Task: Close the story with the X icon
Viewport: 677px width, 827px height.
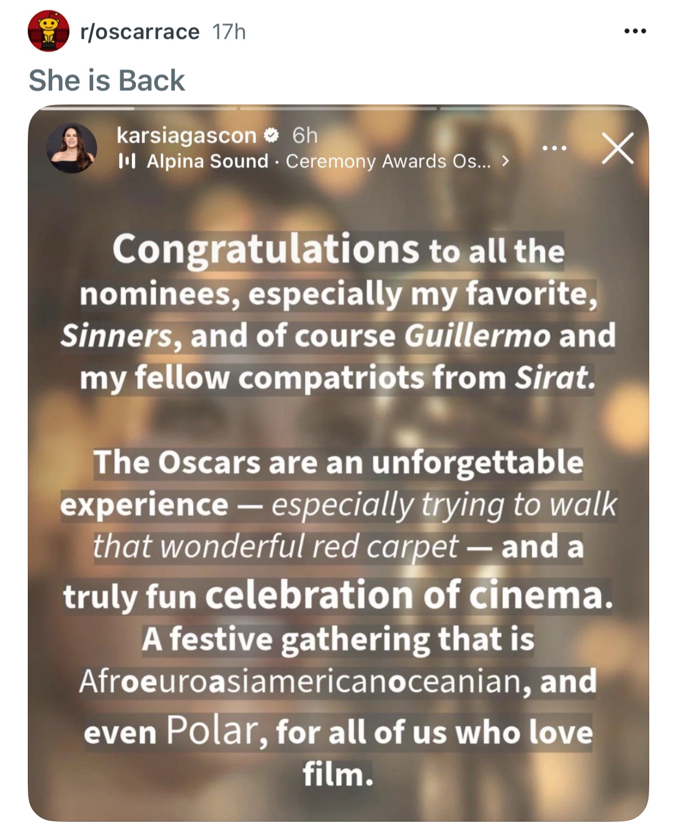Action: tap(617, 148)
